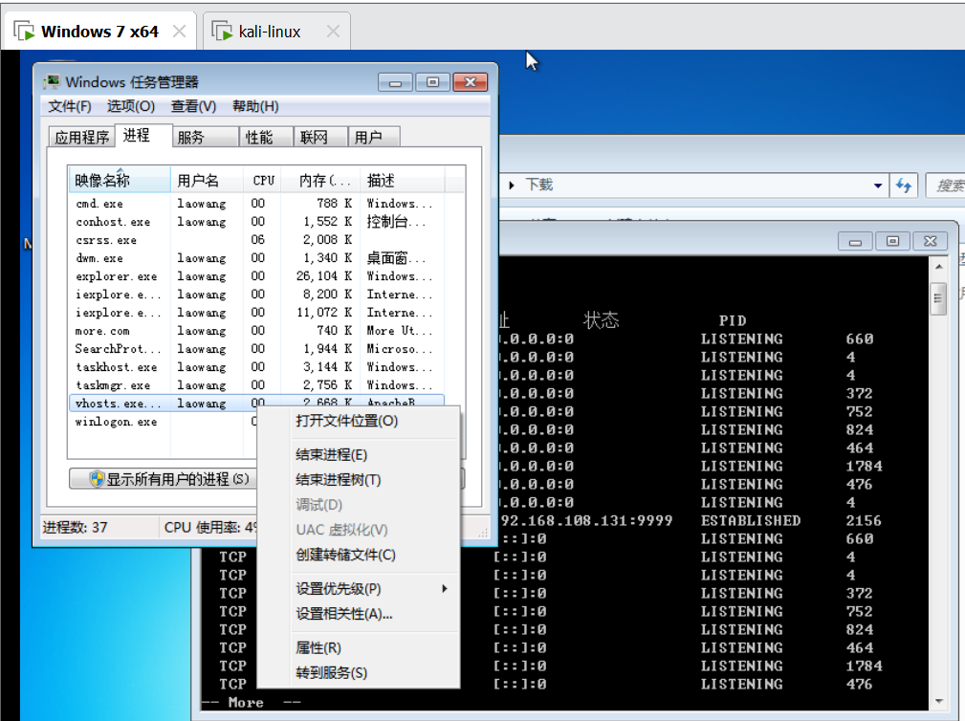
Task: Switch to the kali-linux tab
Action: 276,31
